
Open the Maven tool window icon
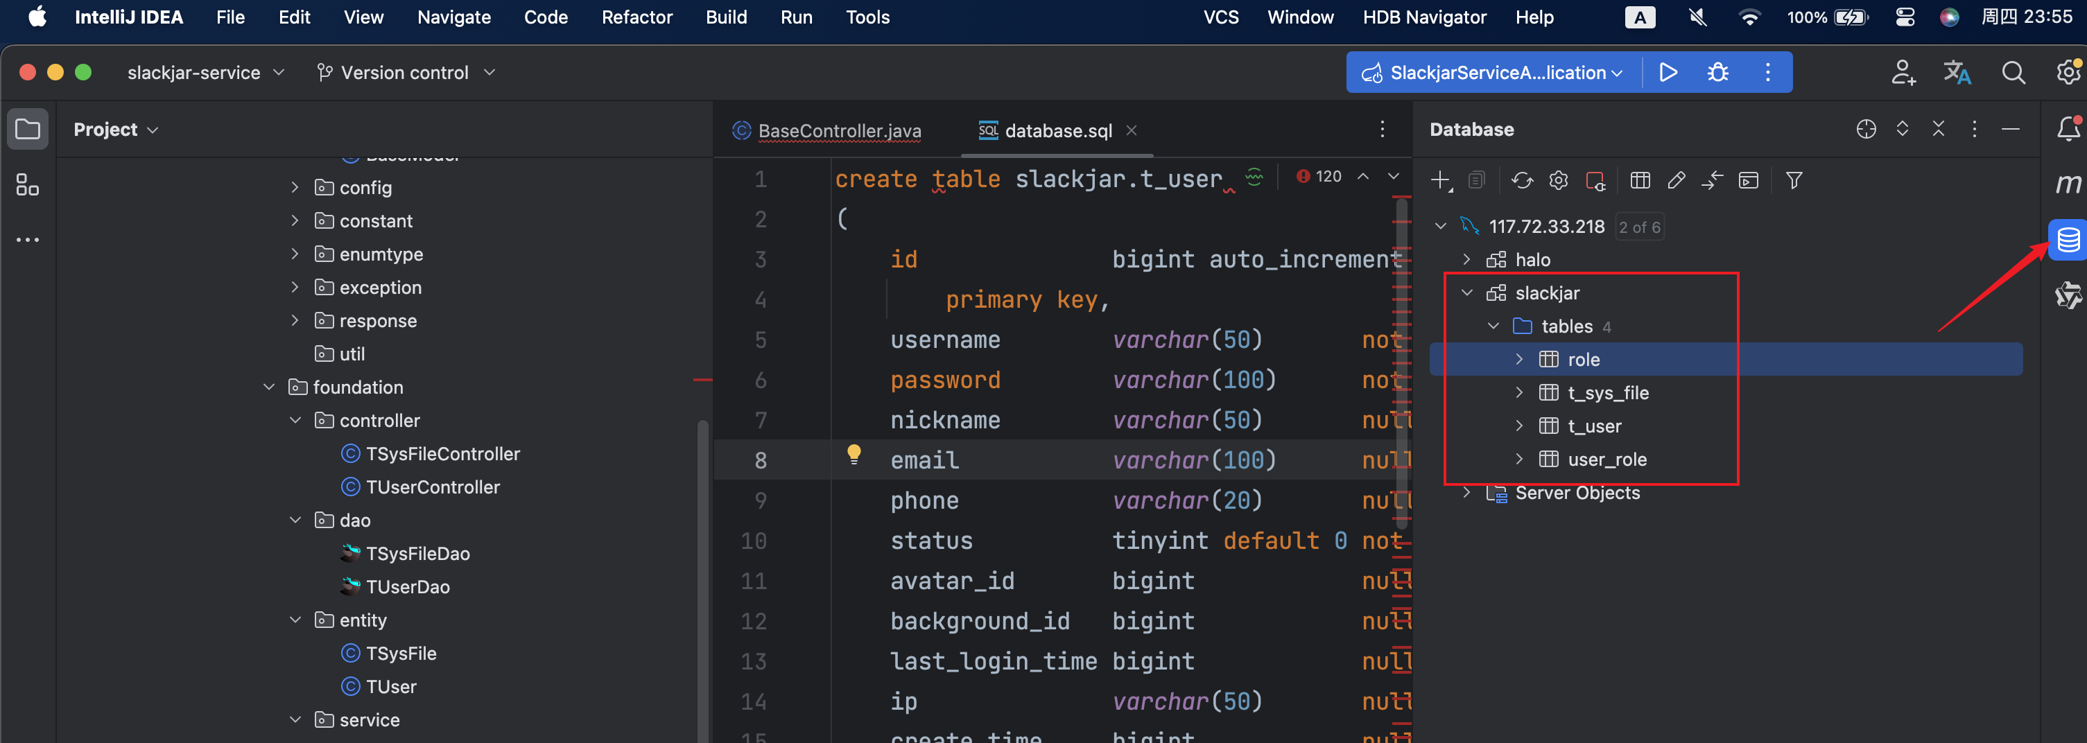(x=2067, y=184)
